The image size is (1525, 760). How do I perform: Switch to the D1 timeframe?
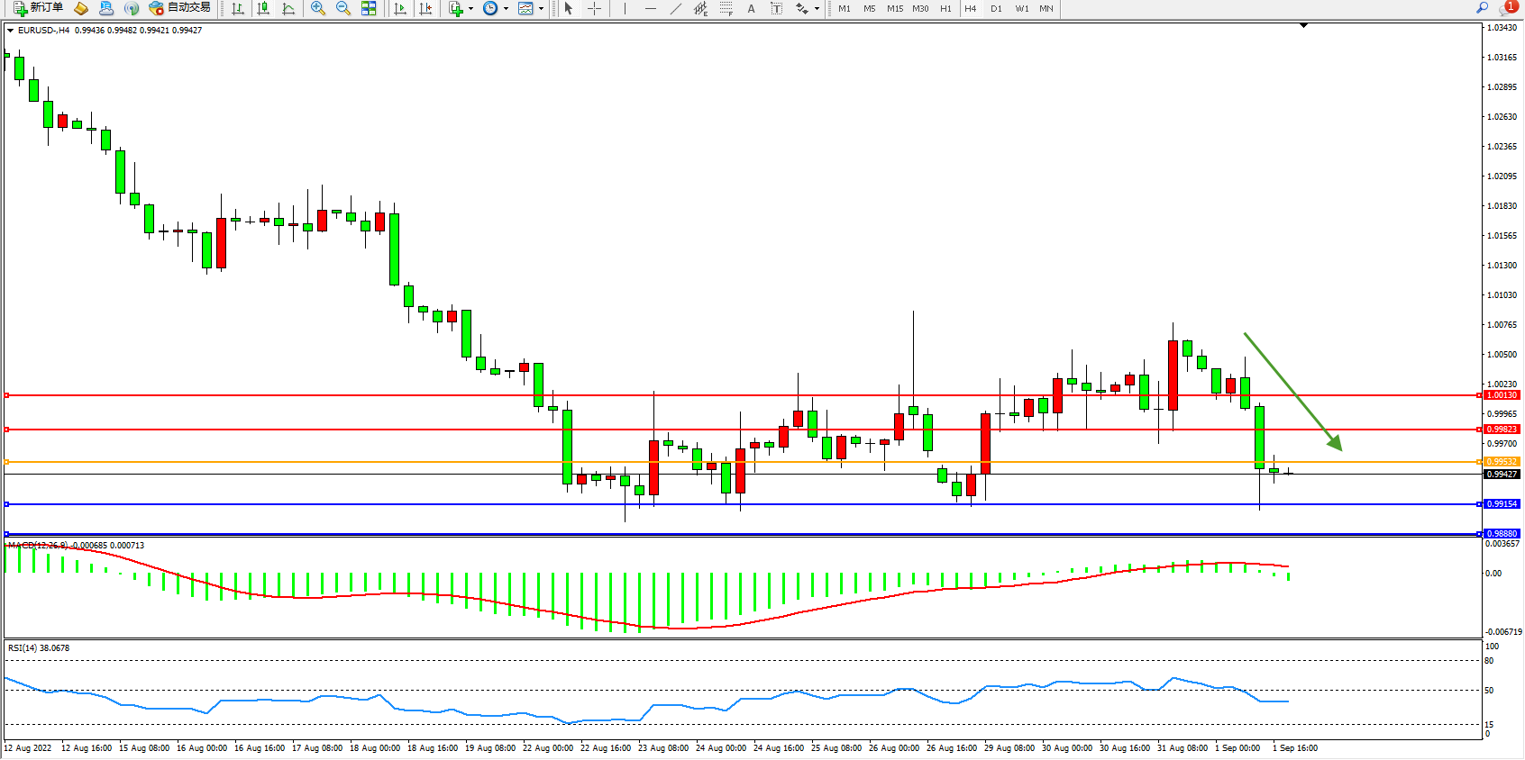[996, 8]
